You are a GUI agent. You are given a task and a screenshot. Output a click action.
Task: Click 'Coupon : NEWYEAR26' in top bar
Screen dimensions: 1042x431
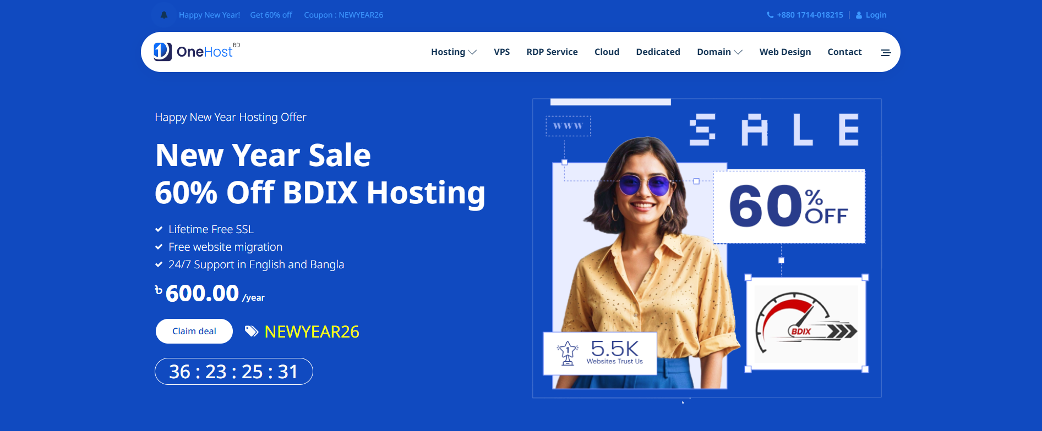tap(343, 15)
